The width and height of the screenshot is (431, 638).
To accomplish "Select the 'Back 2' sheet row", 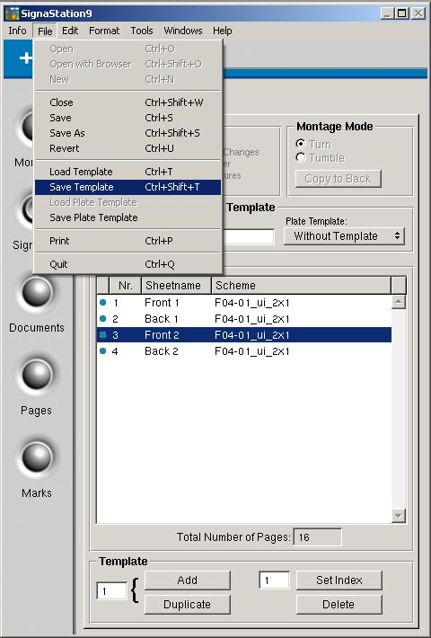I will pos(244,351).
